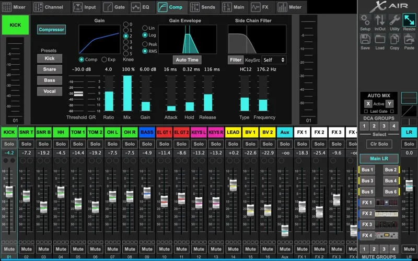Open the FX 4 effect rack thumbnail
418x261 pixels.
coord(387,235)
